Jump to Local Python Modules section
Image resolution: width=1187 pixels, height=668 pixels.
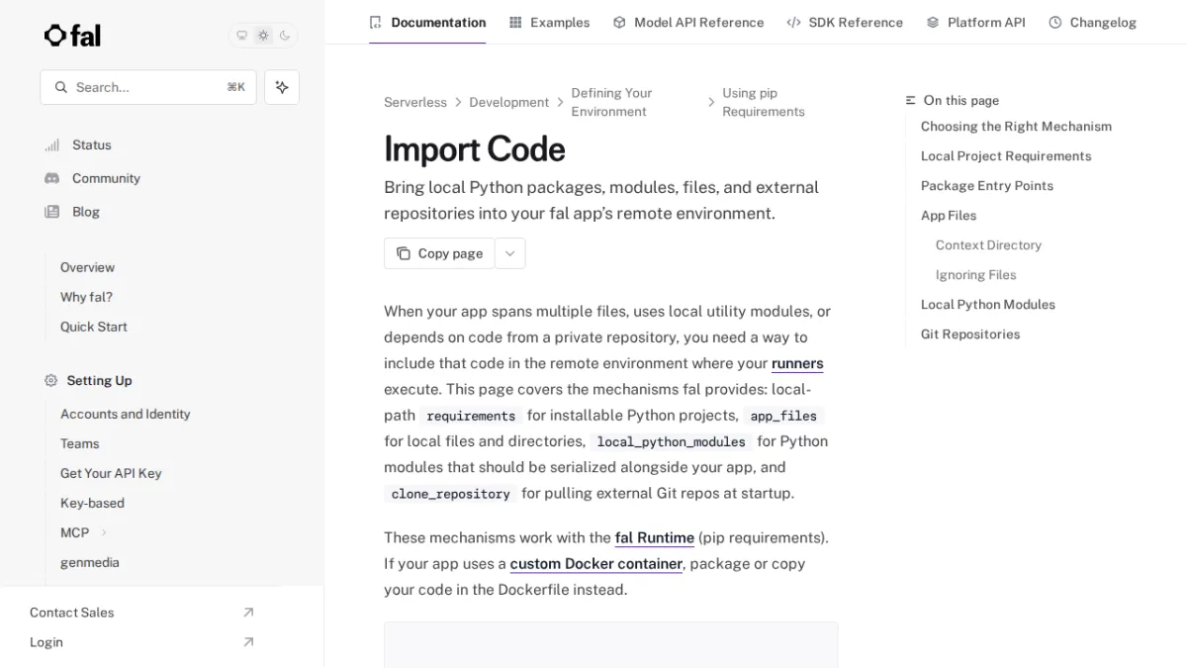(988, 305)
